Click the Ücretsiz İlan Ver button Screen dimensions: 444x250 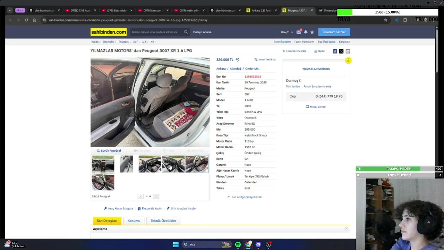[334, 32]
